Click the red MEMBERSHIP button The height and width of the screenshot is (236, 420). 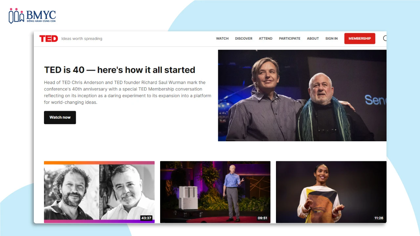coord(360,39)
